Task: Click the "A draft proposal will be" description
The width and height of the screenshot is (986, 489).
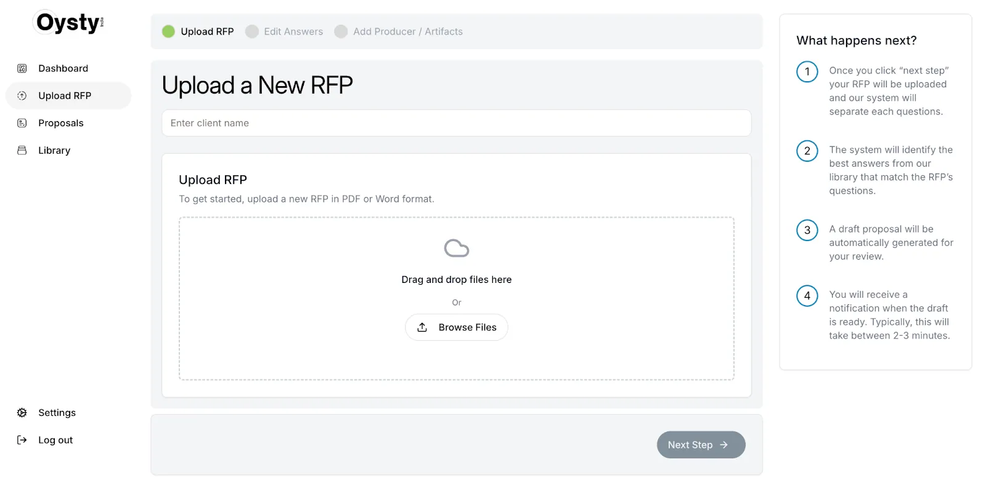Action: pos(891,242)
